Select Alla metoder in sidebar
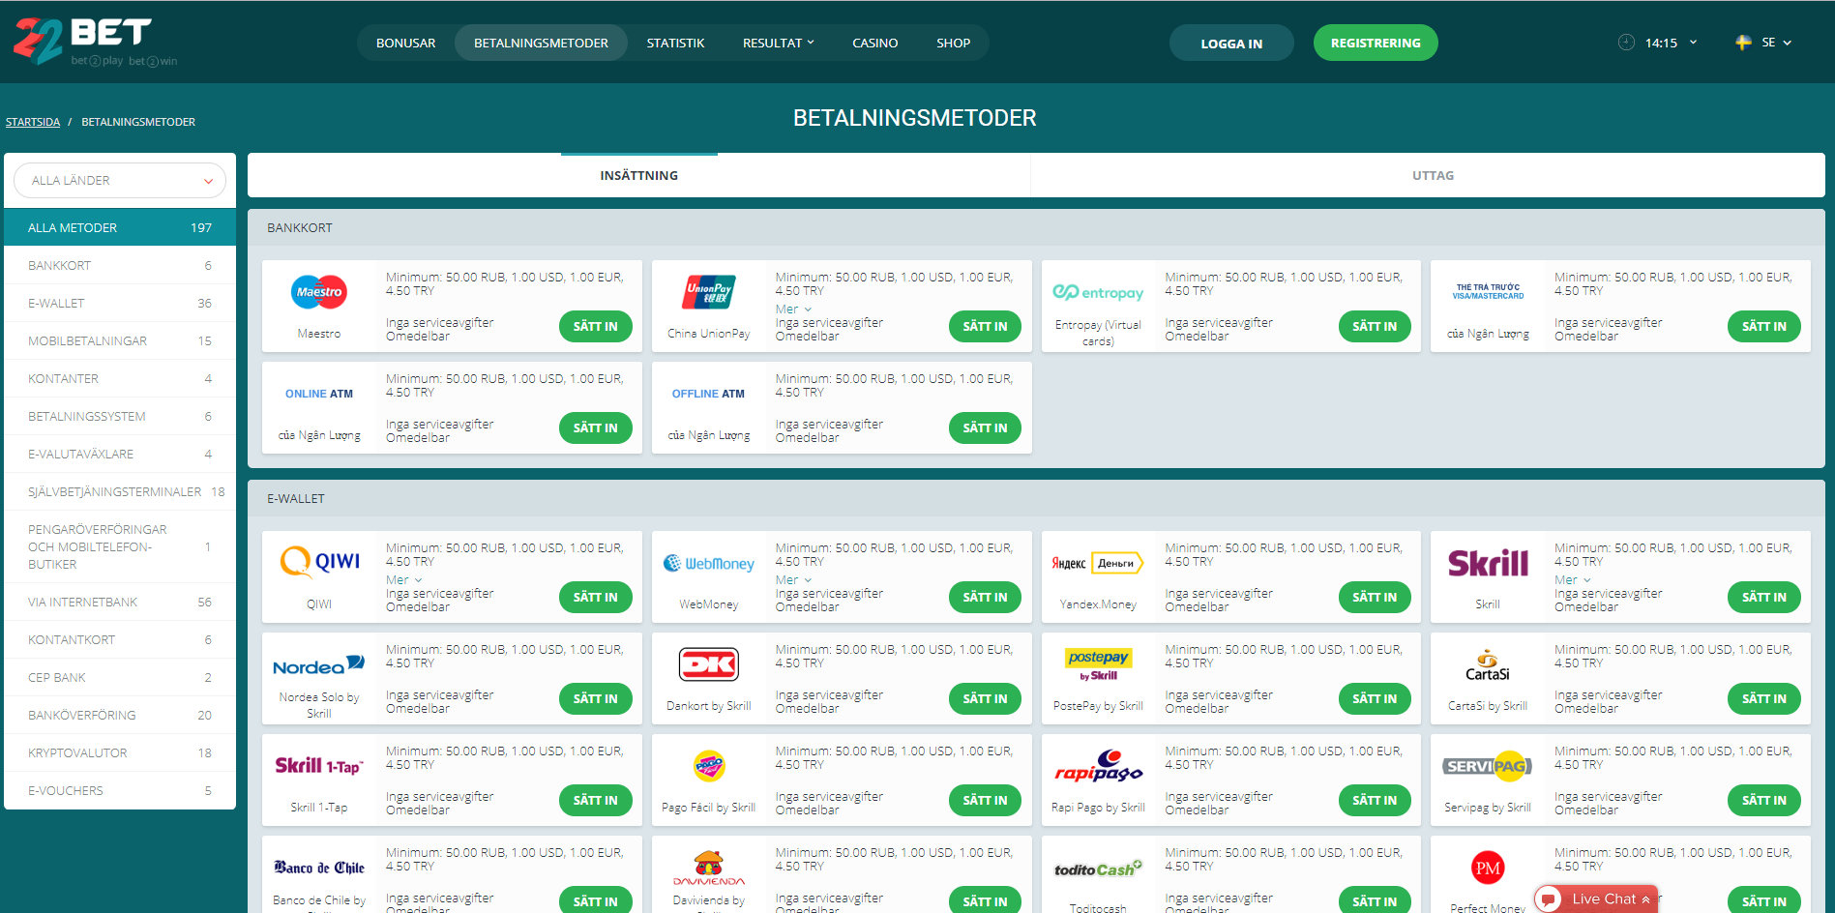Screen dimensions: 1835x913 [x=120, y=227]
